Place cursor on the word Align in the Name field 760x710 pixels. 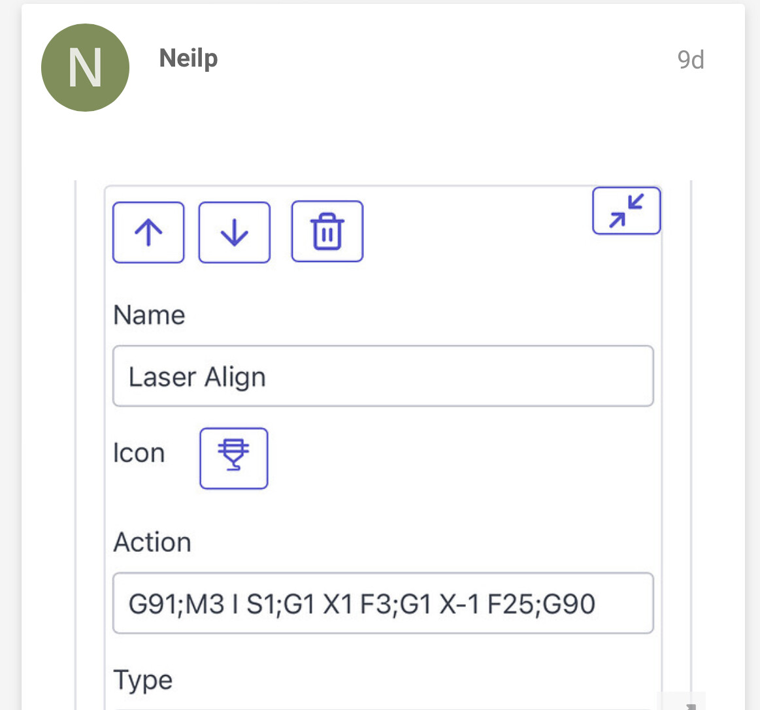(235, 378)
